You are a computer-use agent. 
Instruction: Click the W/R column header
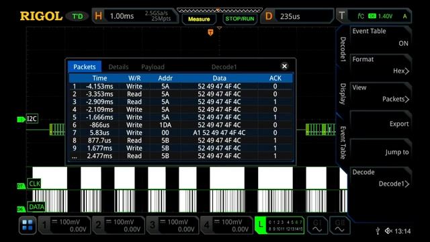click(x=134, y=78)
